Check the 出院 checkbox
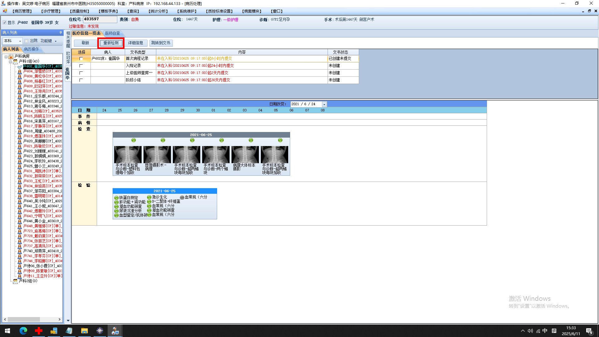This screenshot has width=599, height=337. pyautogui.click(x=27, y=41)
